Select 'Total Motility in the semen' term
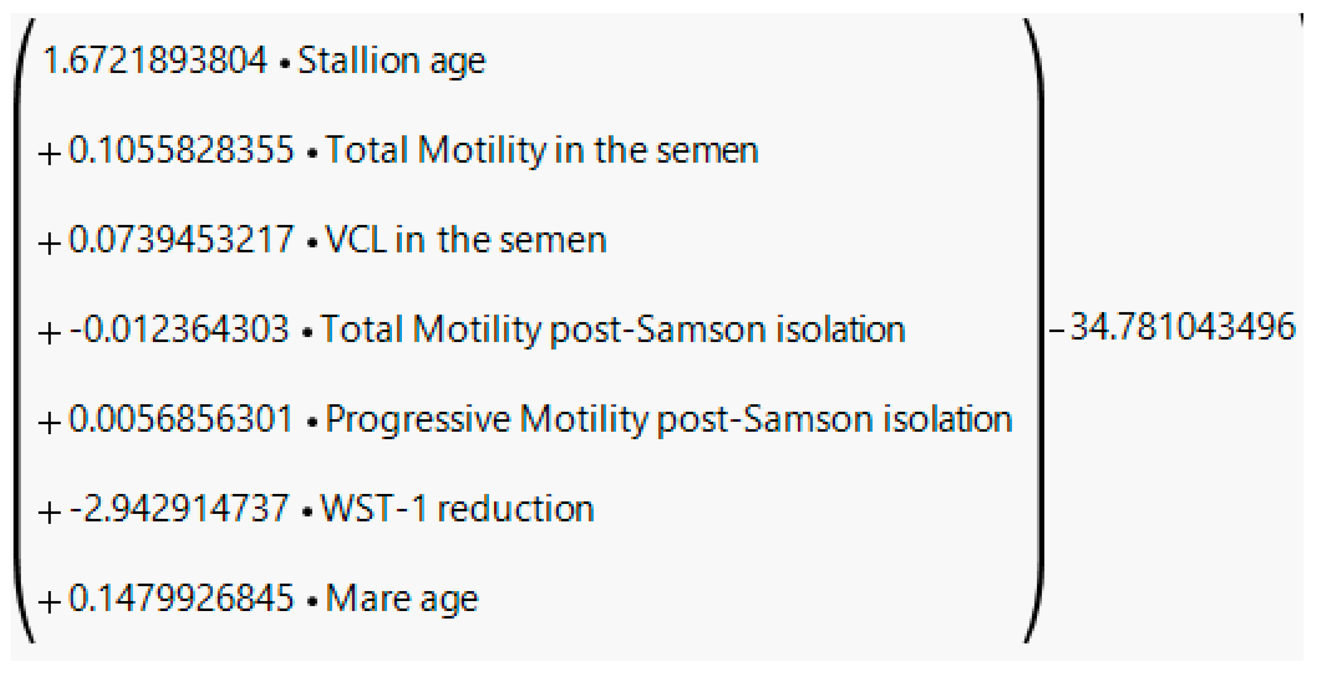1317x674 pixels. point(541,151)
